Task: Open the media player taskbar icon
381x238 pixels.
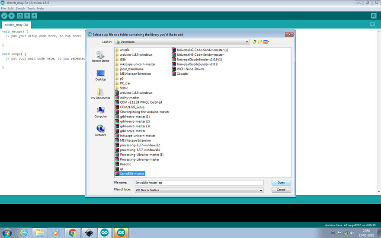Action: click(x=56, y=233)
